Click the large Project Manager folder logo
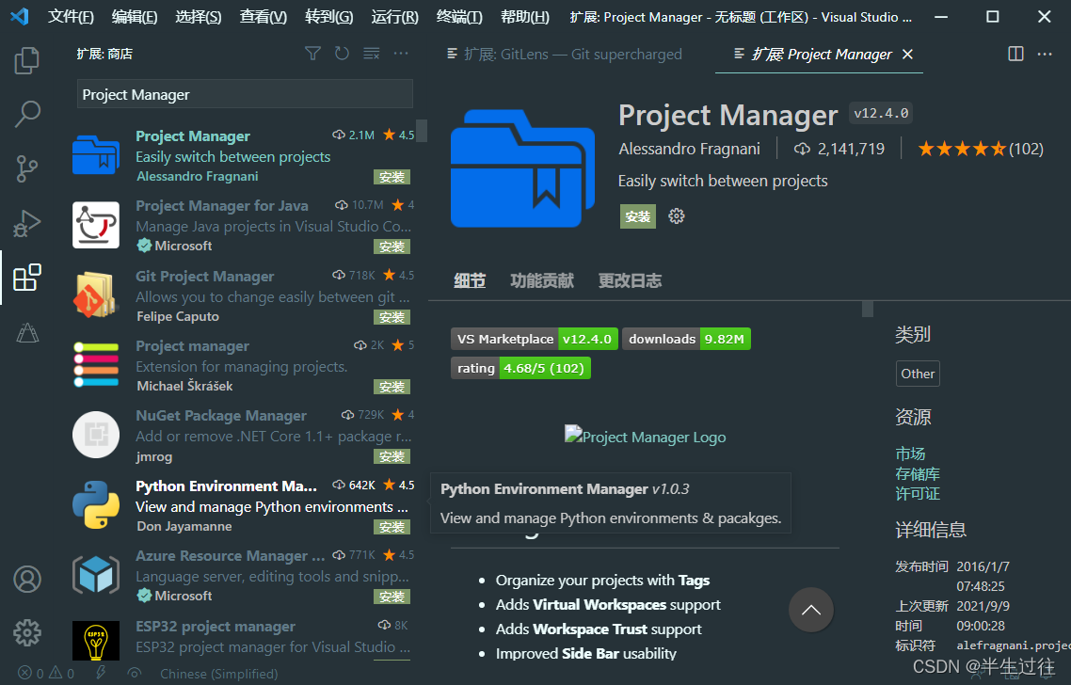The image size is (1071, 685). click(x=522, y=168)
